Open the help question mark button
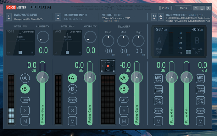The height and width of the screenshot is (136, 217). click(x=196, y=8)
